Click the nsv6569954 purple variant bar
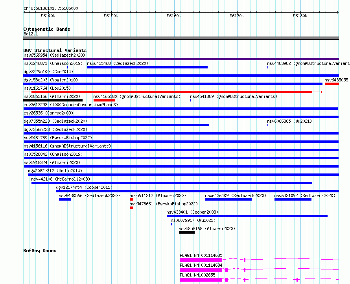 coord(181,59)
